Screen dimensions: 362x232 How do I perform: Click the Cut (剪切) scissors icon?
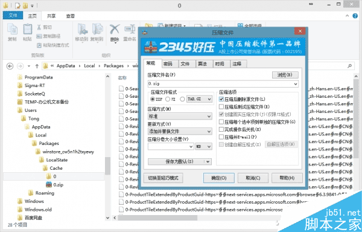(39, 27)
